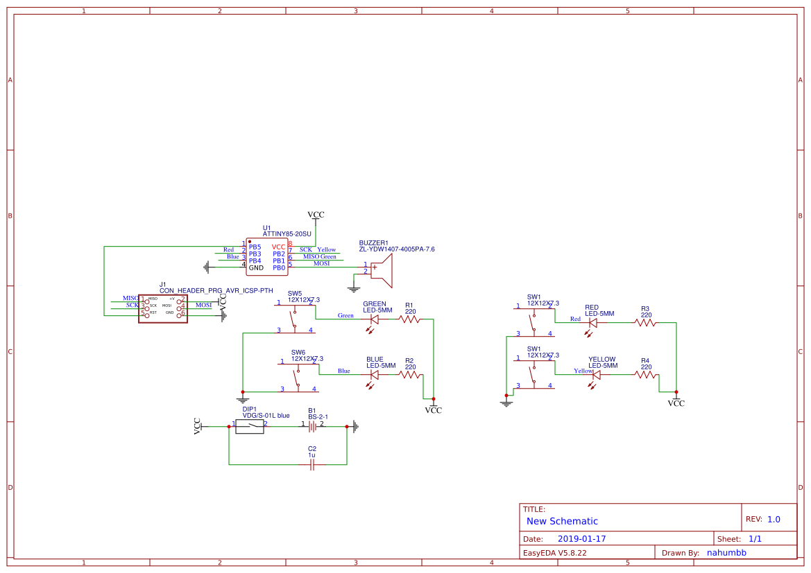
Task: Pick resistor R4 symbol
Action: tap(645, 375)
